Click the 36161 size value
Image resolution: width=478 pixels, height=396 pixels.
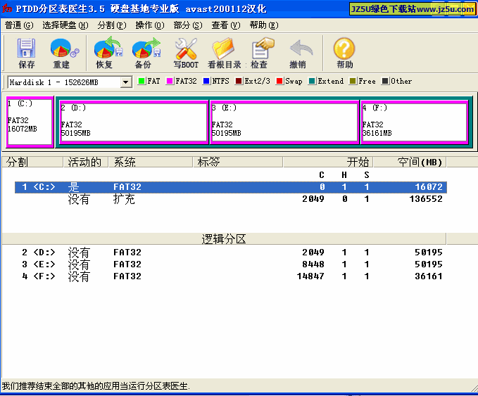(x=429, y=276)
